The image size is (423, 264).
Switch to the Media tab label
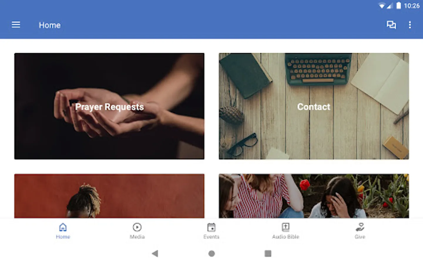pyautogui.click(x=137, y=237)
